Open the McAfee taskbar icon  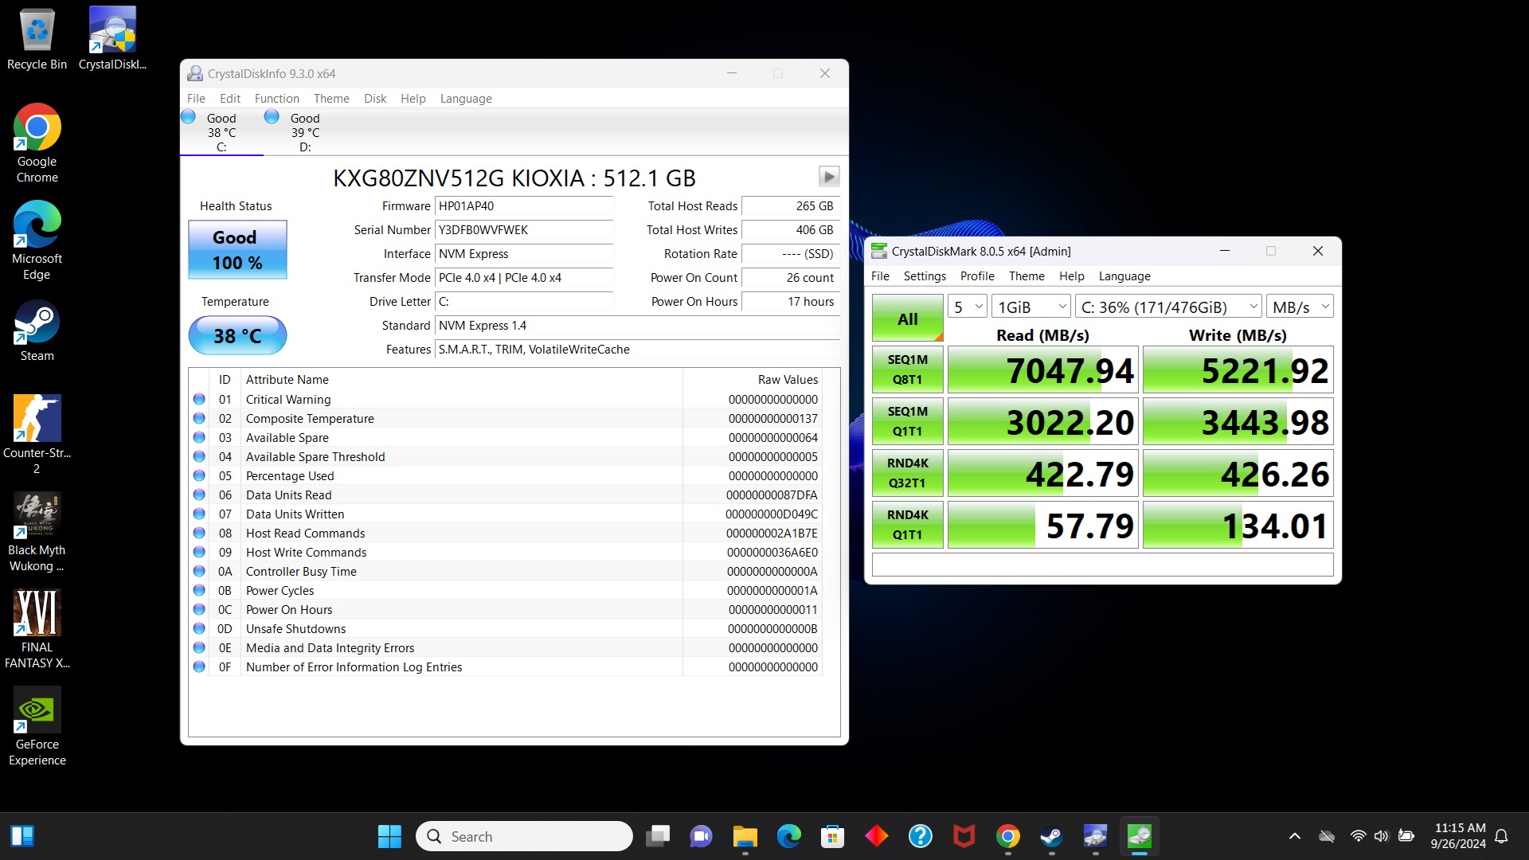point(964,836)
